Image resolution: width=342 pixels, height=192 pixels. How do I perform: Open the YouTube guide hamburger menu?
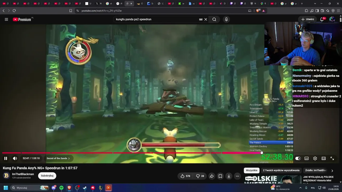6,19
